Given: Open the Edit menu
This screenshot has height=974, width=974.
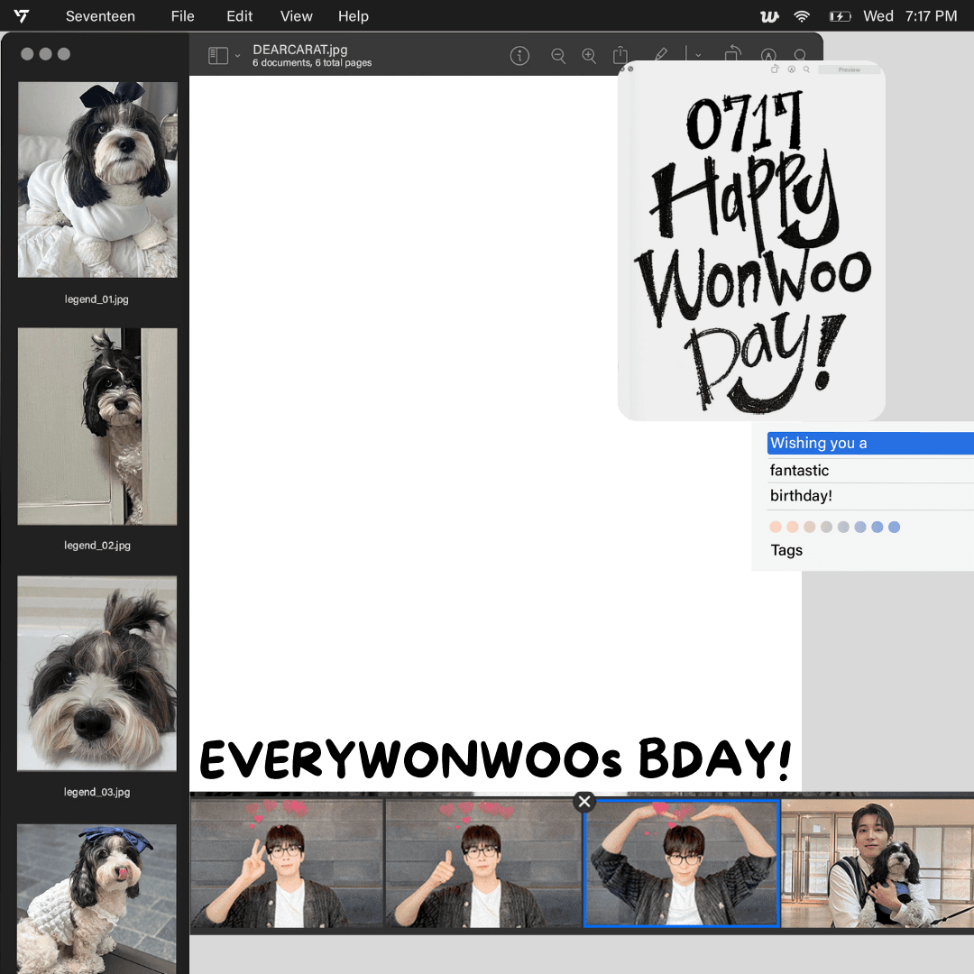Looking at the screenshot, I should click(x=239, y=16).
